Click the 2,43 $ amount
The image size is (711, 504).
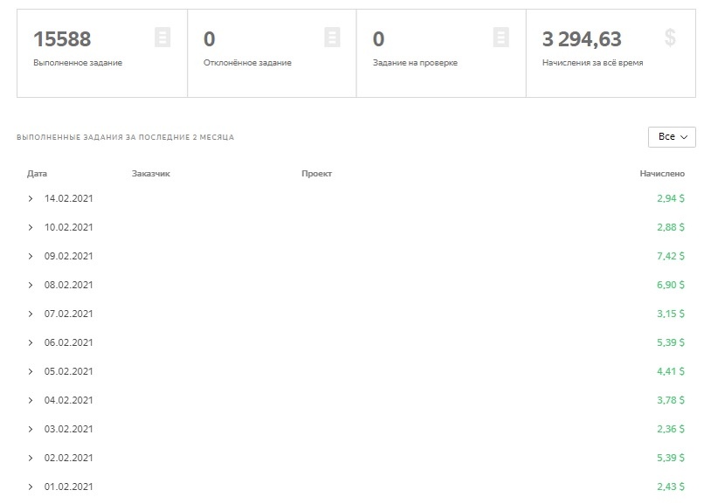pyautogui.click(x=671, y=487)
